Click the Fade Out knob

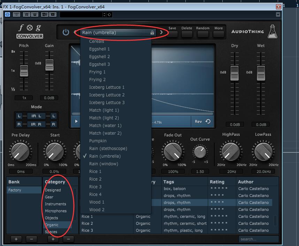click(x=173, y=152)
